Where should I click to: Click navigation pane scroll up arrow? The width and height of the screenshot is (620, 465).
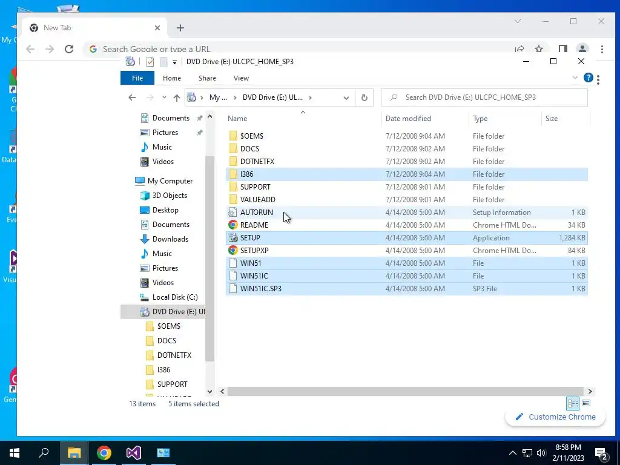[x=210, y=117]
